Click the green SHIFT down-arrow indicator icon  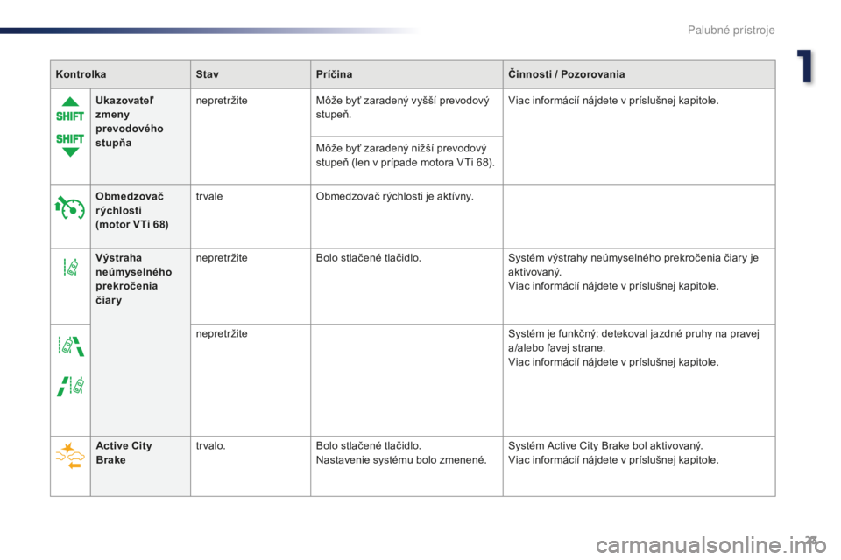tap(70, 144)
